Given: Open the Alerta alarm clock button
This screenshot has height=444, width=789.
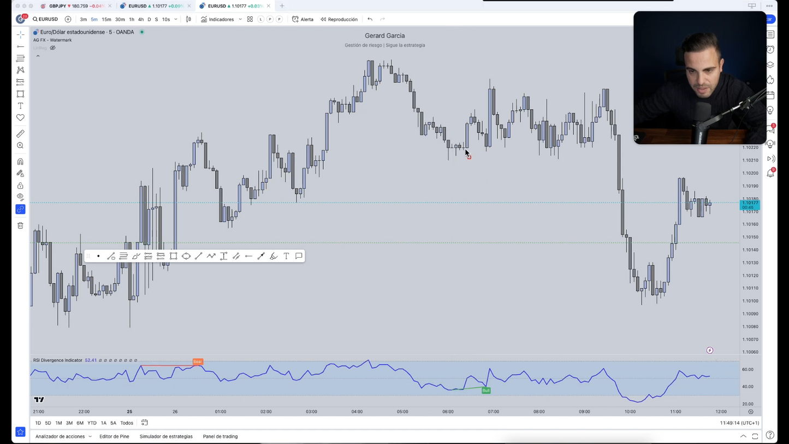Looking at the screenshot, I should pos(302,19).
